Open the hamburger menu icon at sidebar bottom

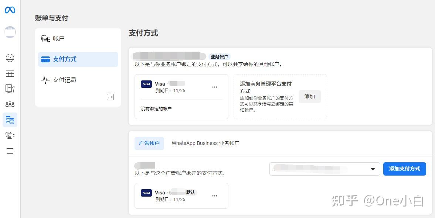pos(10,151)
